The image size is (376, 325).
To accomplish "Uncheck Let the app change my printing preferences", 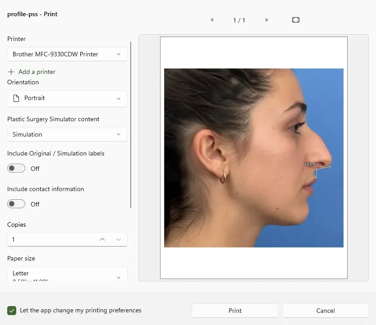I will (x=12, y=311).
